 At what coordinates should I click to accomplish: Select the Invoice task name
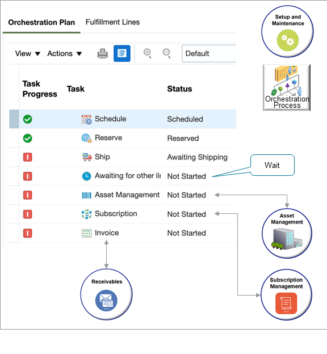point(107,233)
